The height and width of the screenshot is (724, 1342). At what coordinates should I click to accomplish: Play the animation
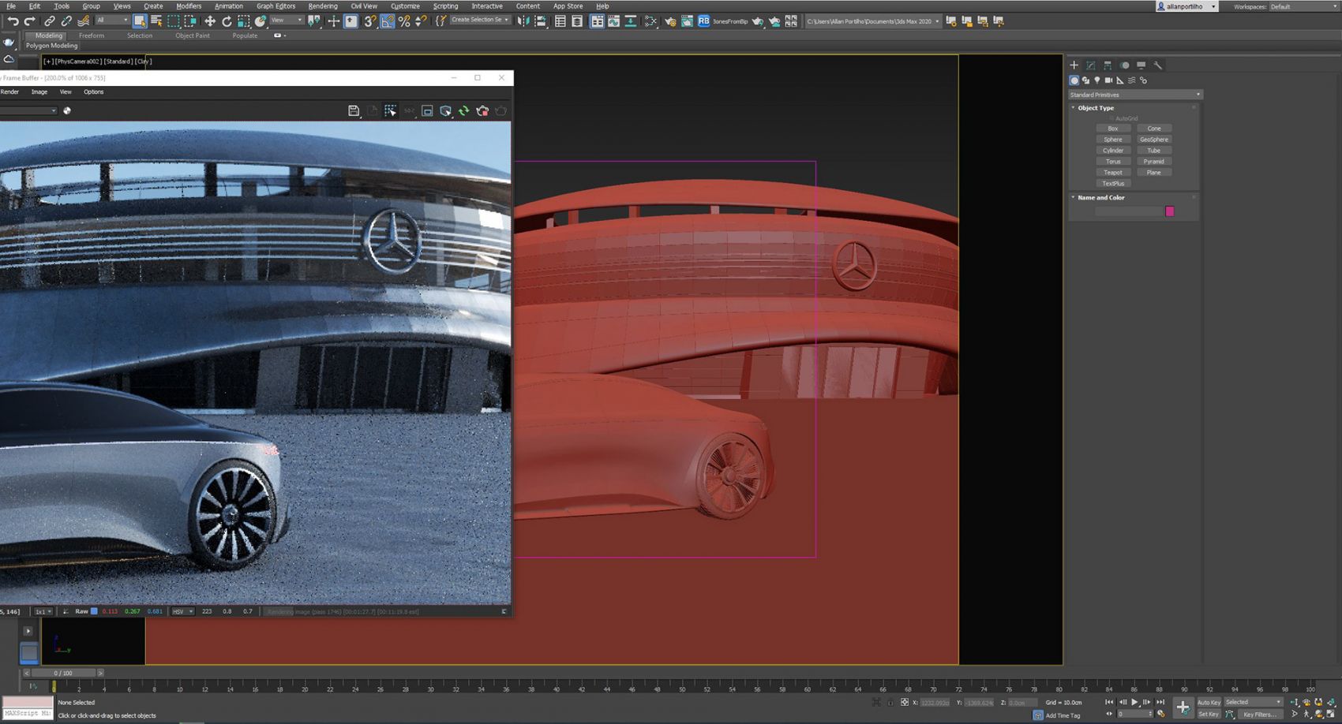pos(1134,702)
